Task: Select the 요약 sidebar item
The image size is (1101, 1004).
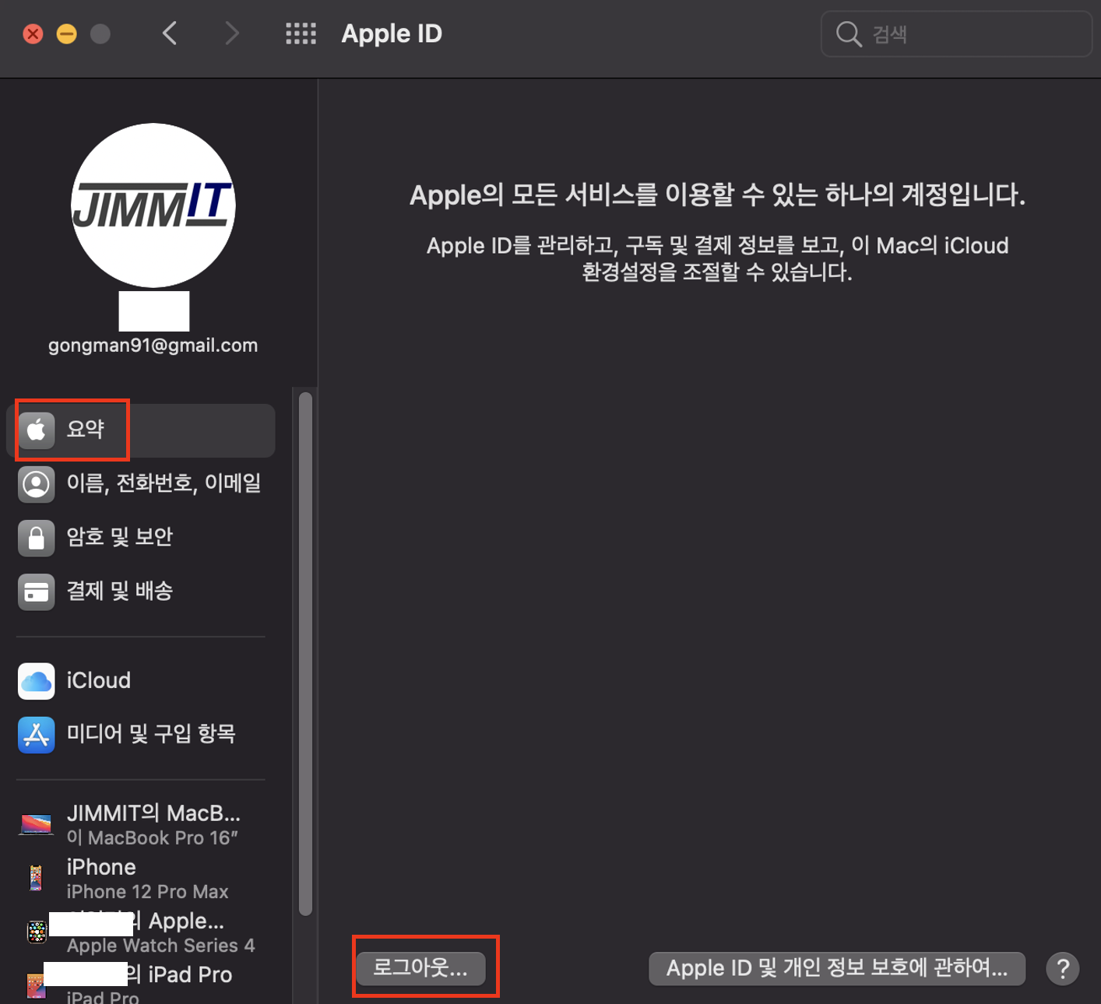Action: coord(142,430)
